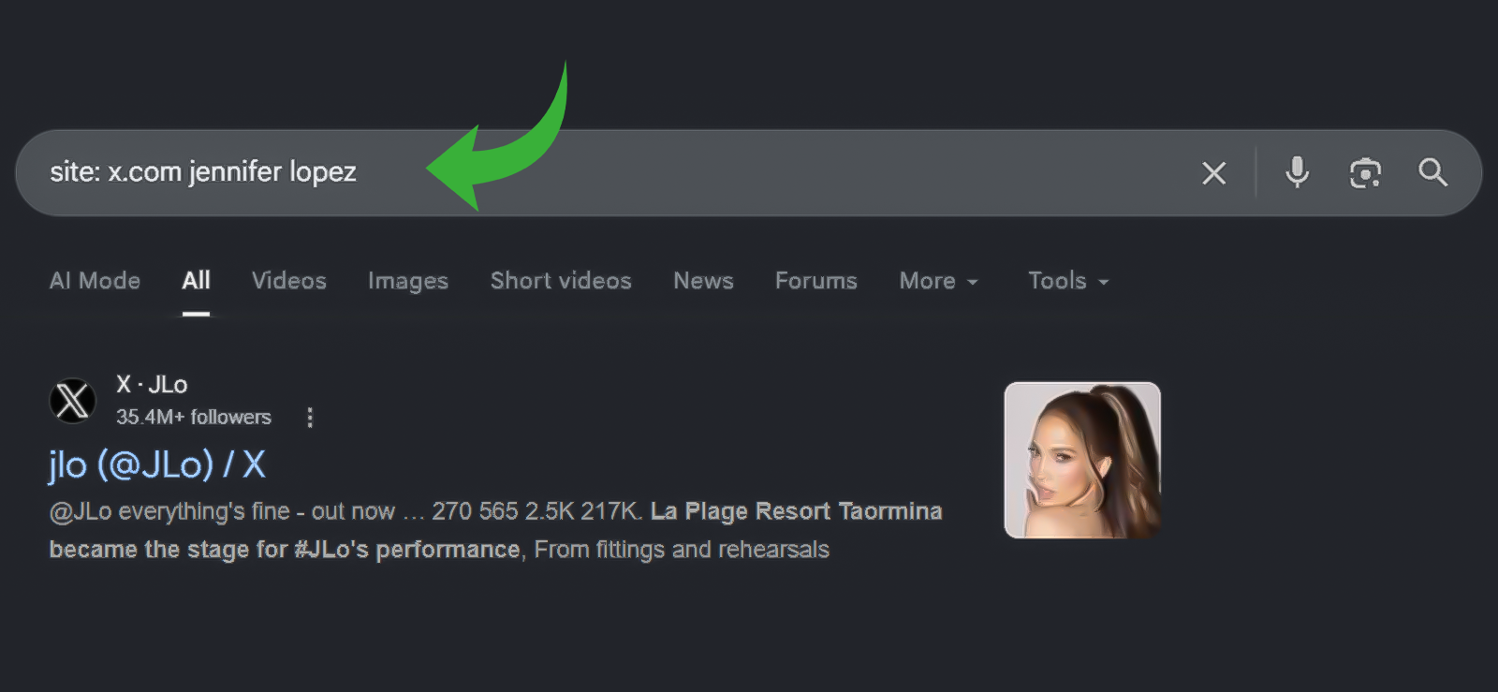Click snippet text 'From fittings and rehearsals'
This screenshot has width=1498, height=692.
coord(682,550)
